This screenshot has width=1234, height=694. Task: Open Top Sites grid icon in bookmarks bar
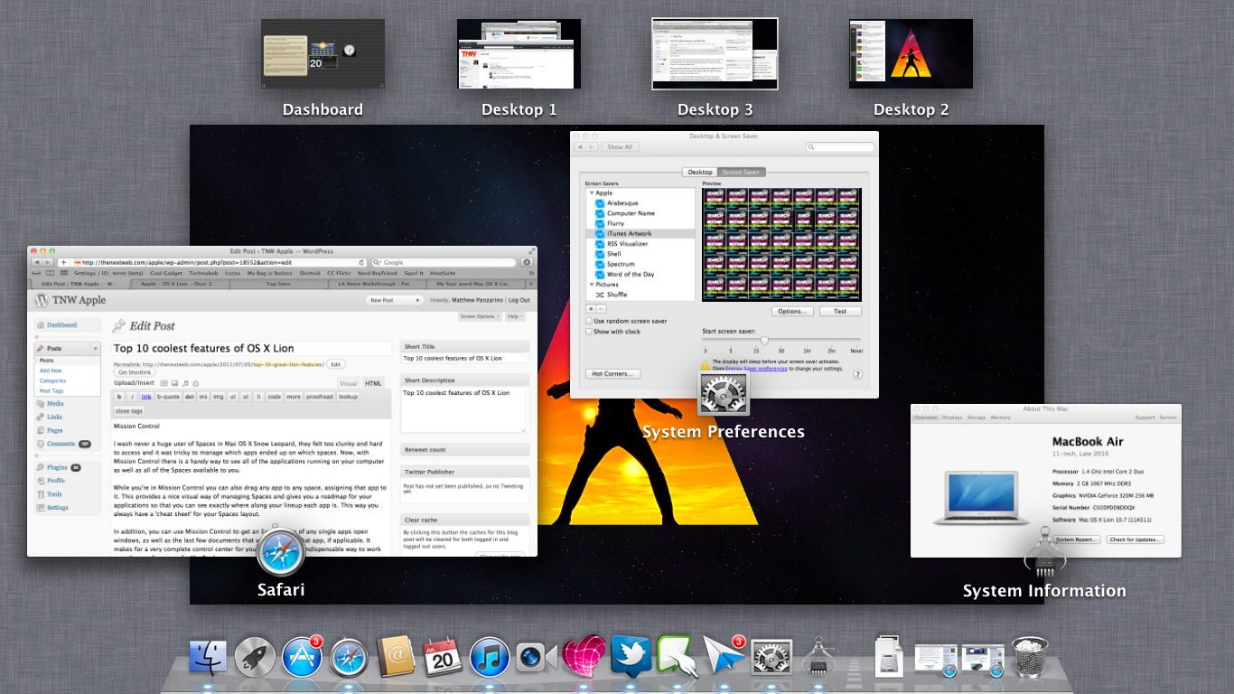[62, 273]
